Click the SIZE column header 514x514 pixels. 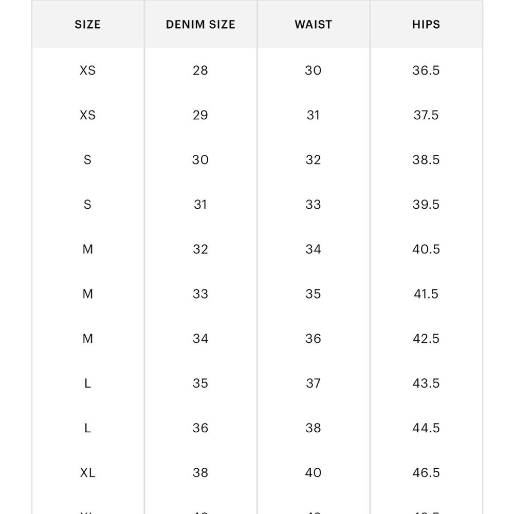pyautogui.click(x=87, y=24)
